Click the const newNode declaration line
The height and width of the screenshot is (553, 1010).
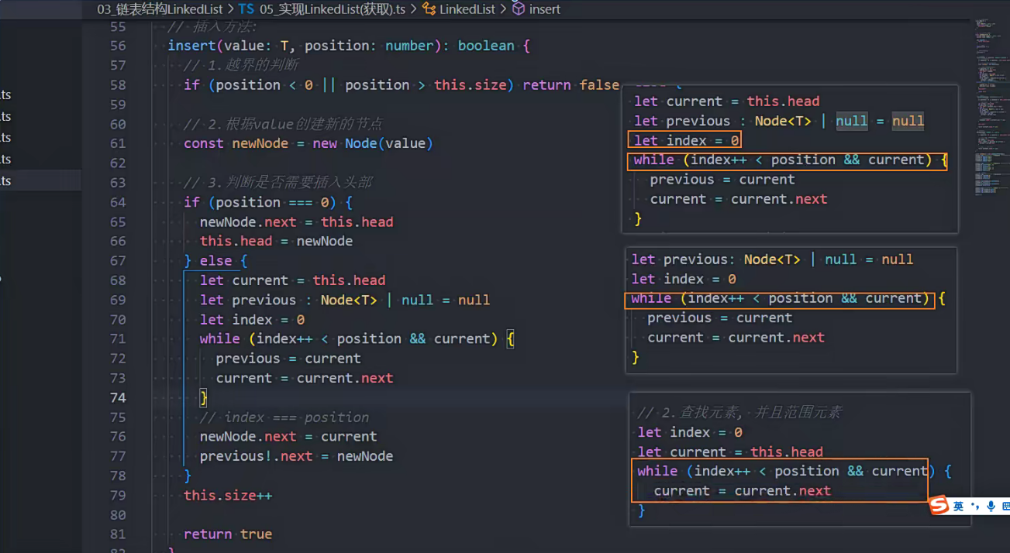[x=308, y=143]
